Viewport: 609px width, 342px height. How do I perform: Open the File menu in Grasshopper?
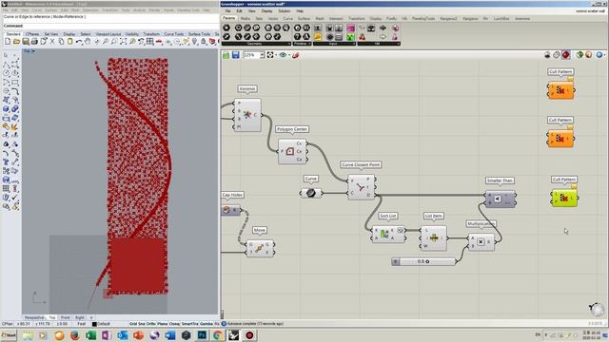click(x=228, y=11)
